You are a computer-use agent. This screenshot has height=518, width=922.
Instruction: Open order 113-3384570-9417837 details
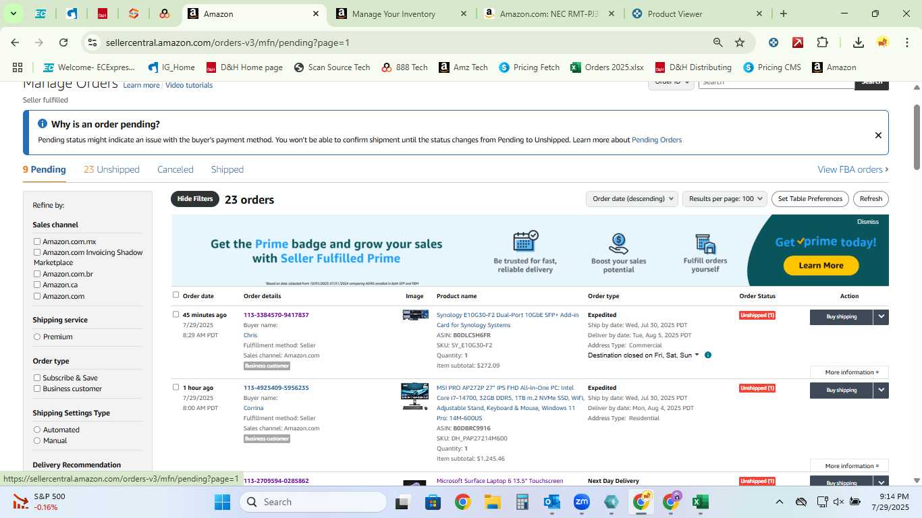(x=276, y=315)
